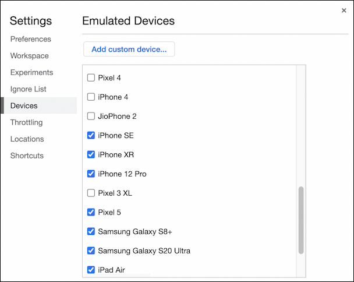Open the Ignore List section

[28, 89]
